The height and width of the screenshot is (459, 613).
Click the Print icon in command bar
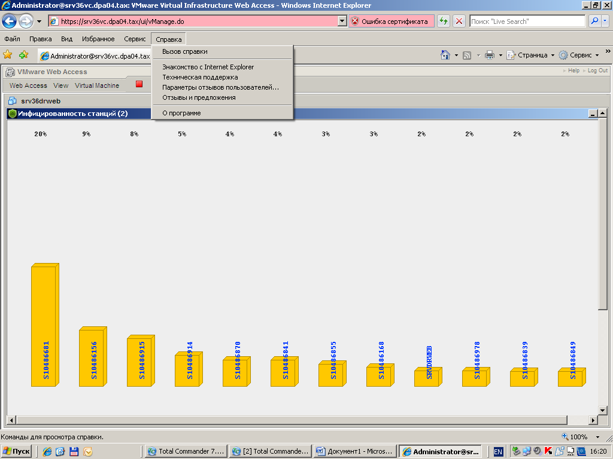click(489, 55)
